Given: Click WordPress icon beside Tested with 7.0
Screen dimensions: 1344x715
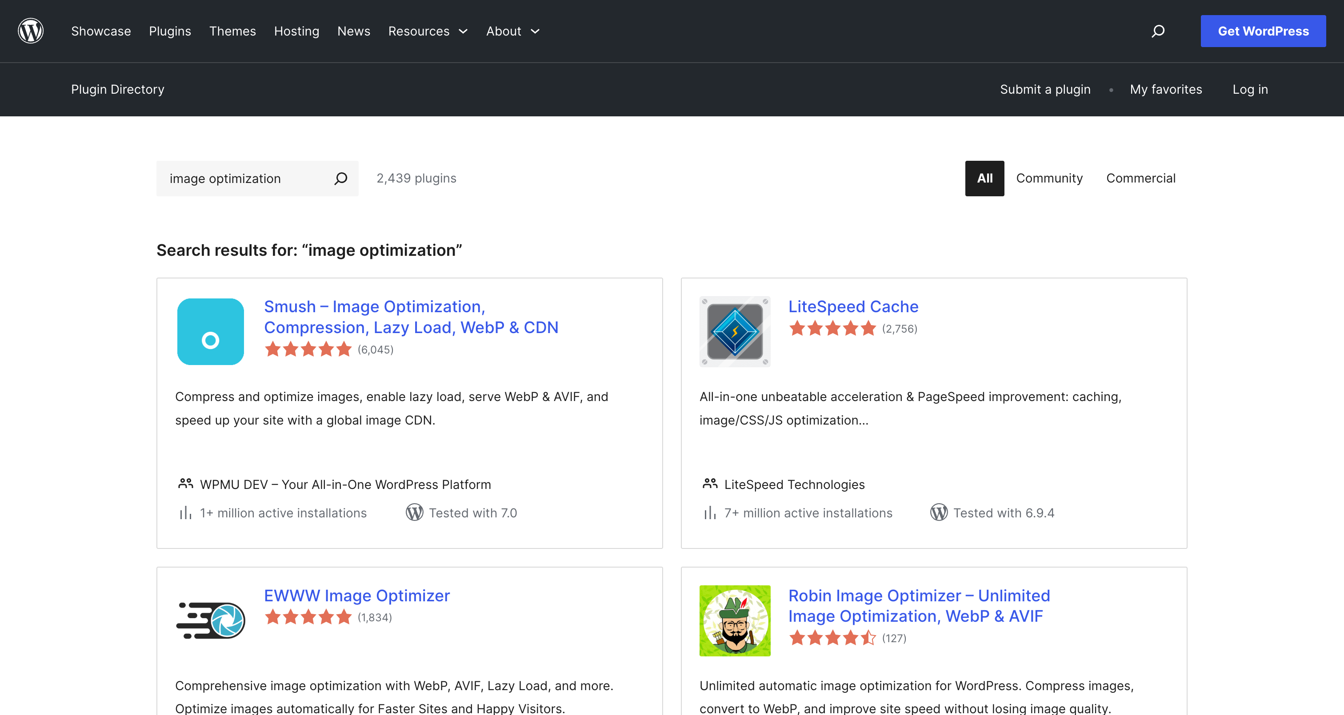Looking at the screenshot, I should [x=414, y=512].
